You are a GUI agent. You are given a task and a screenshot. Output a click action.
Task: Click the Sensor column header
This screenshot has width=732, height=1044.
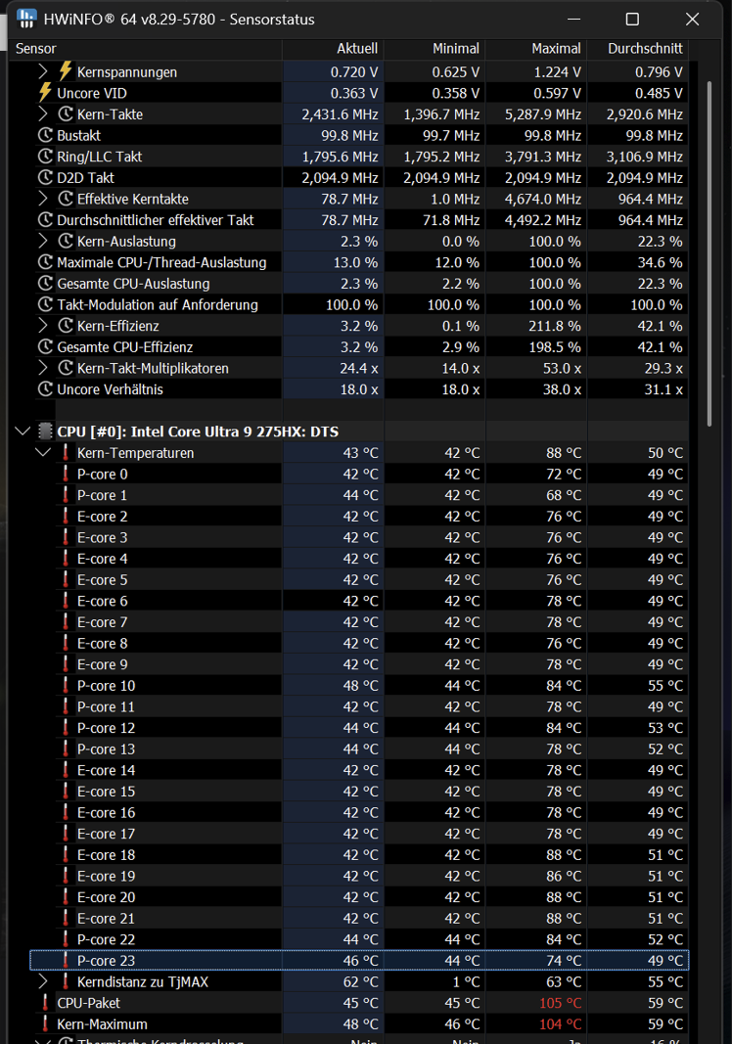[x=146, y=49]
